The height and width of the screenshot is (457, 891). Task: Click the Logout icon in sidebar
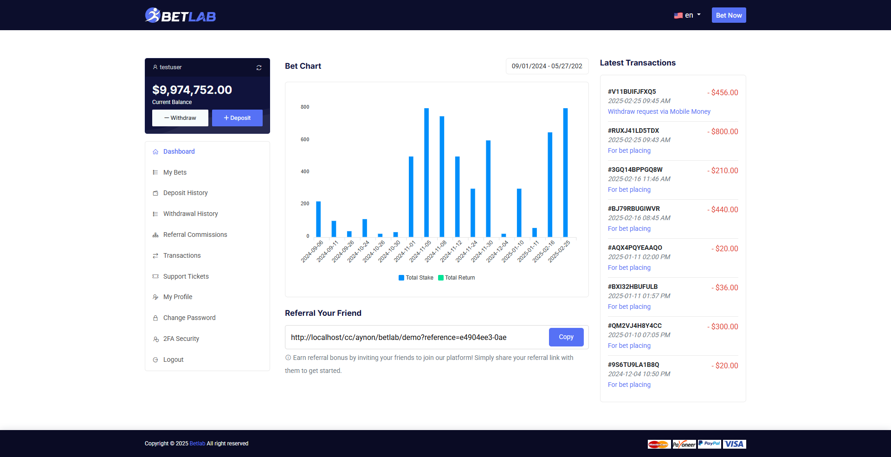click(155, 360)
